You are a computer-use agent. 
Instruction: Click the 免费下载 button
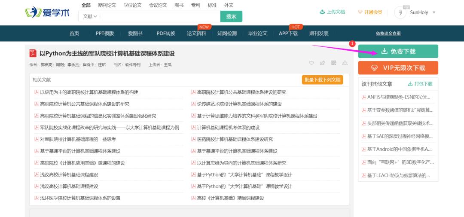click(x=398, y=51)
